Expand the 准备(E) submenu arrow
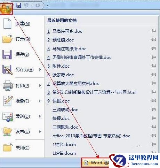The image size is (160, 168). pyautogui.click(x=40, y=101)
